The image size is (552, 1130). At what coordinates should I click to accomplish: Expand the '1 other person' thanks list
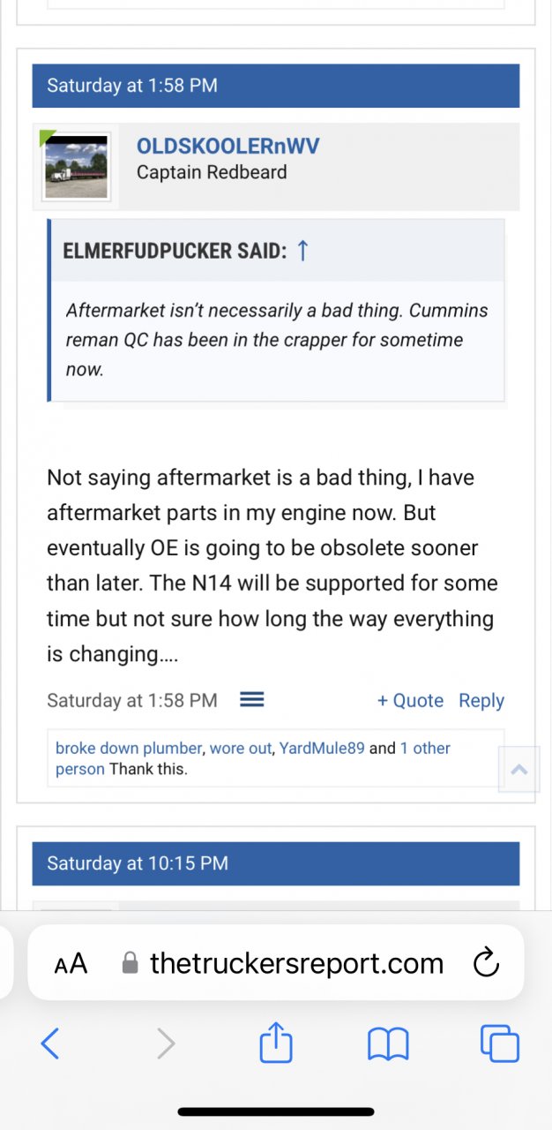click(x=424, y=748)
